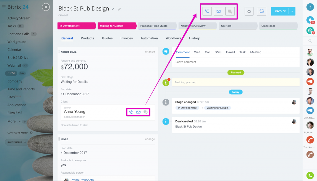317x181 pixels.
Task: Click the green info icon with red badge
Action: click(x=166, y=83)
